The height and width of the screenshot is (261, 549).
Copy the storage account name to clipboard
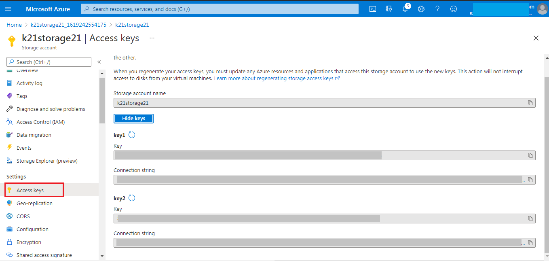(530, 103)
